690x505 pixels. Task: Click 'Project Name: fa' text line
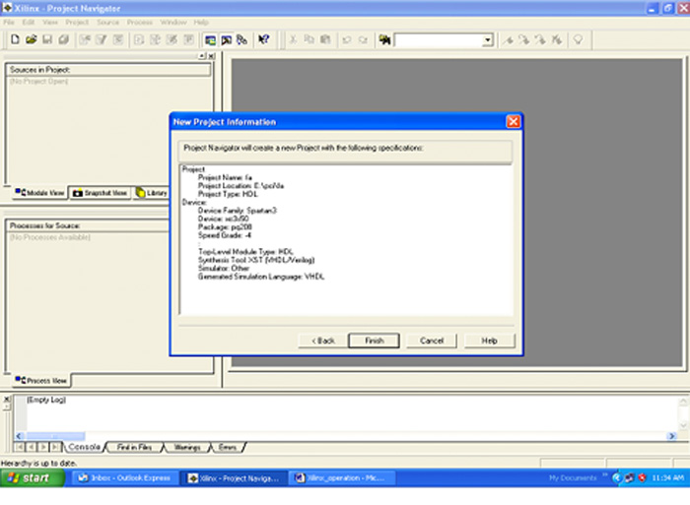225,177
